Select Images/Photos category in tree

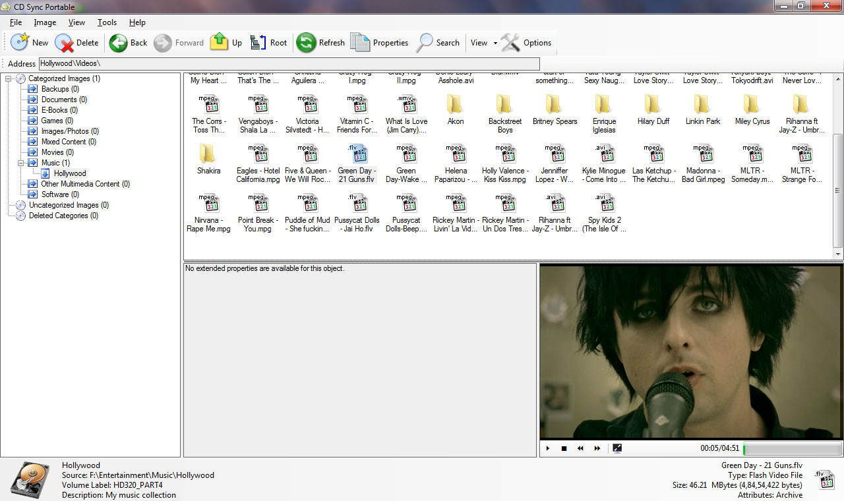tap(70, 131)
